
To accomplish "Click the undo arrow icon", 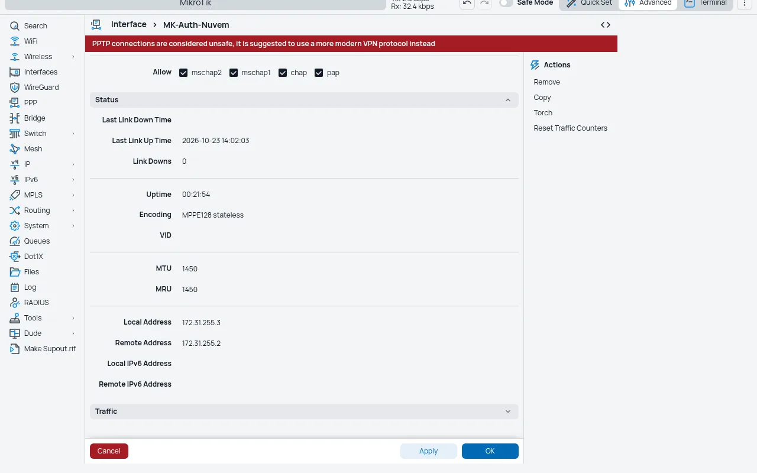I will [467, 3].
